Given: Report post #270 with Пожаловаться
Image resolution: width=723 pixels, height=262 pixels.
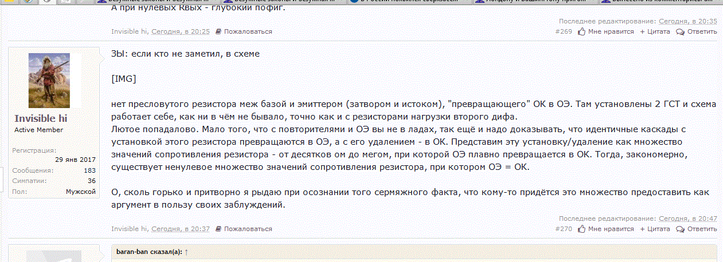Looking at the screenshot, I should coord(244,229).
